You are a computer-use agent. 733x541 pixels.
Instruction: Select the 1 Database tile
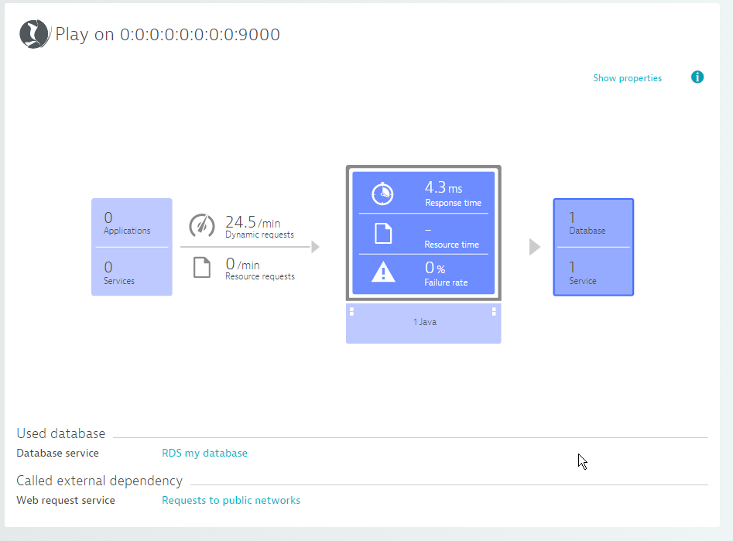(x=594, y=223)
